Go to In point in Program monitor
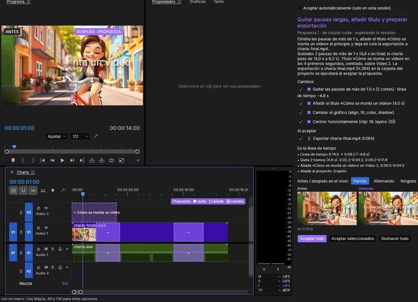 click(x=42, y=160)
